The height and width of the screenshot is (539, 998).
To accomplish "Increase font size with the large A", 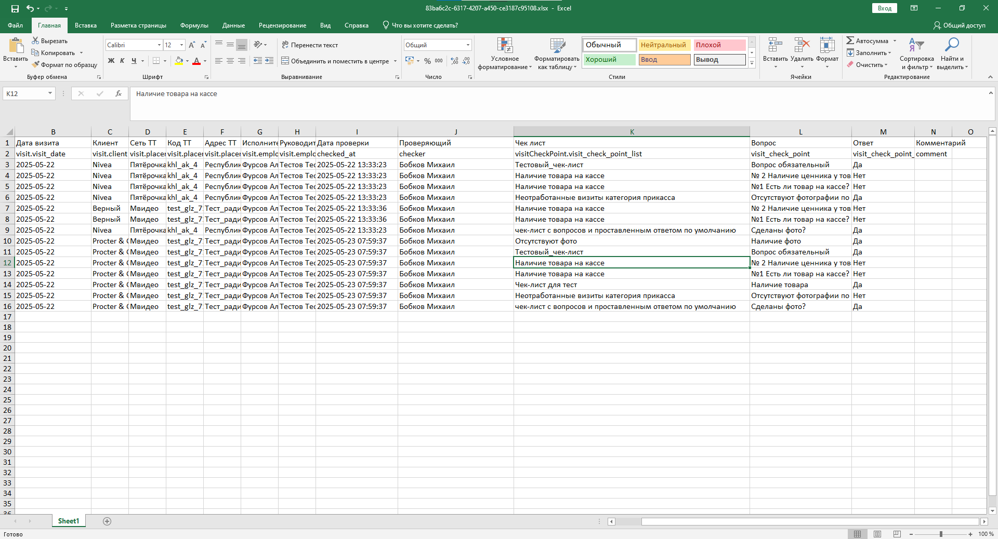I will click(x=192, y=45).
